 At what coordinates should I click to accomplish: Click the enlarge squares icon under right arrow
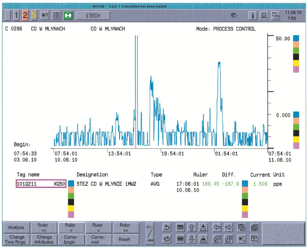(228, 239)
